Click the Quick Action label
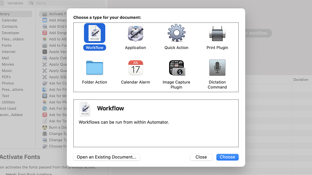This screenshot has width=312, height=175. click(x=176, y=48)
